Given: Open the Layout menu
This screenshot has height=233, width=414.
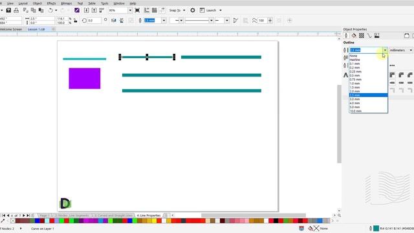Looking at the screenshot, I should (23, 3).
